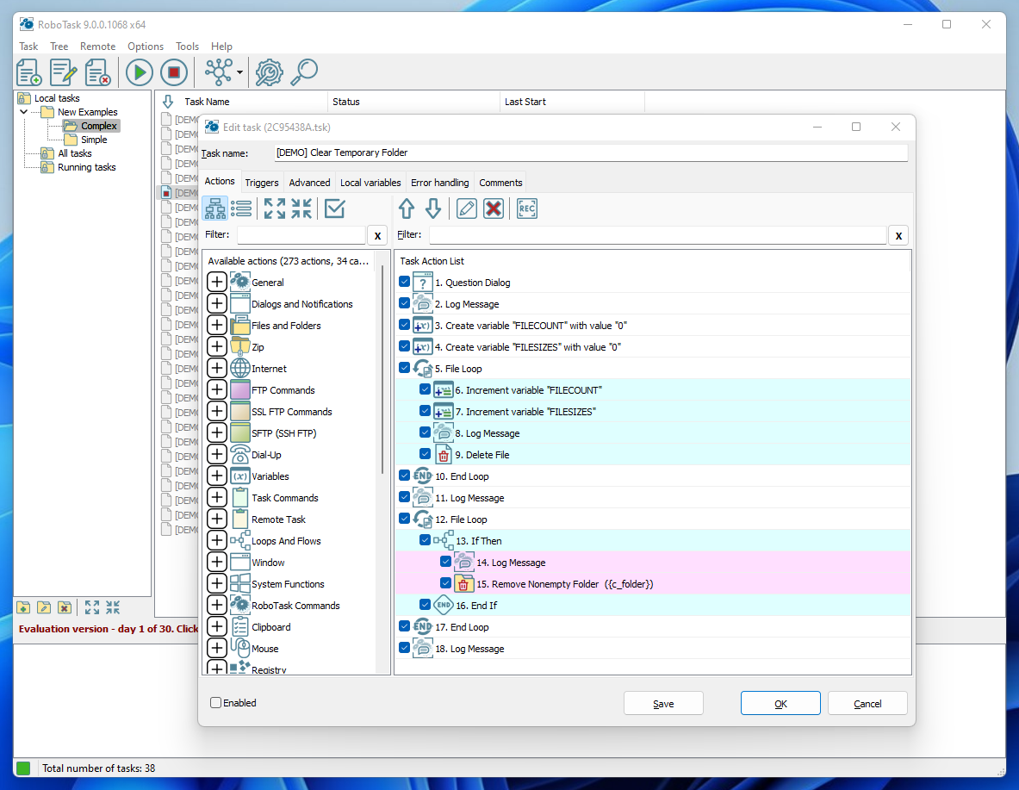Uncheck 3. Create variable FILECOUNT action
This screenshot has width=1019, height=790.
404,325
